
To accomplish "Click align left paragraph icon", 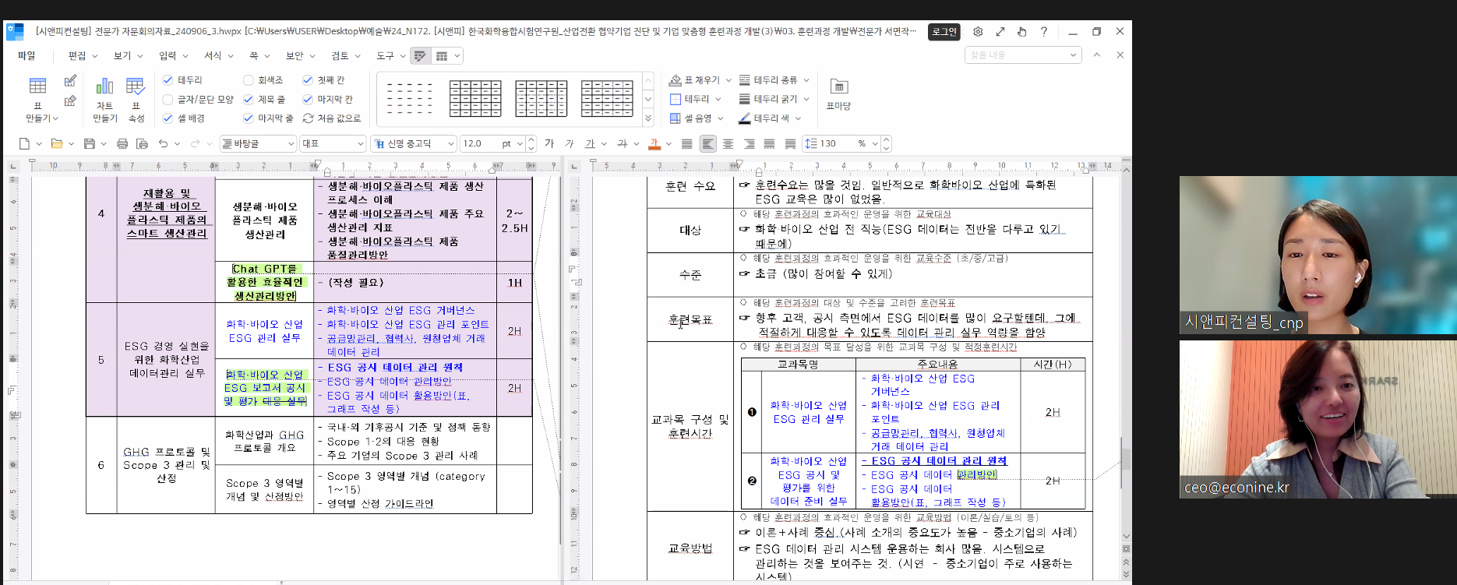I will click(x=707, y=143).
